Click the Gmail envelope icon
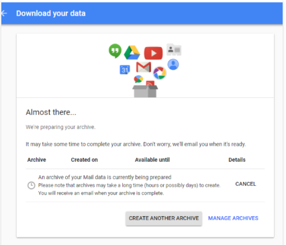The width and height of the screenshot is (286, 245). tap(144, 67)
